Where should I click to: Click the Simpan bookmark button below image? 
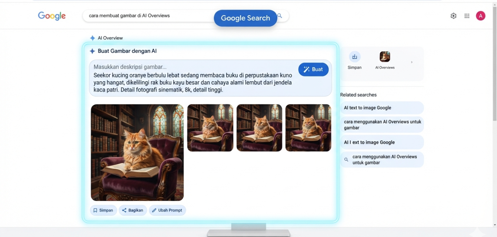[103, 210]
